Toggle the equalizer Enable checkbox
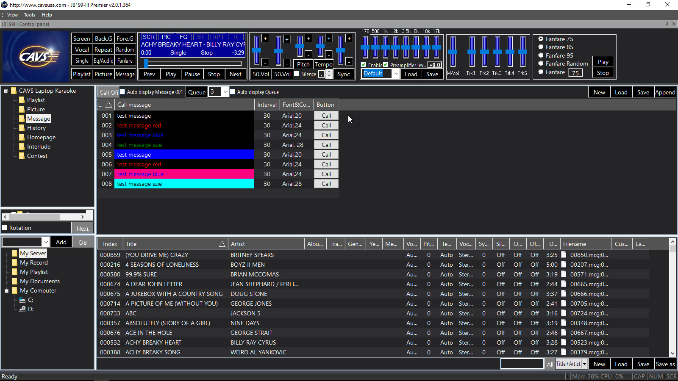 click(364, 65)
